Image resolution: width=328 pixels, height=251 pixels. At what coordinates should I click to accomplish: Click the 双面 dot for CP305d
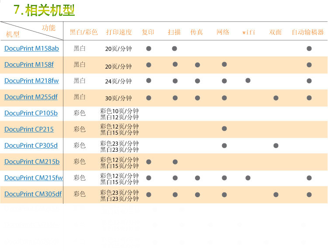pyautogui.click(x=276, y=145)
